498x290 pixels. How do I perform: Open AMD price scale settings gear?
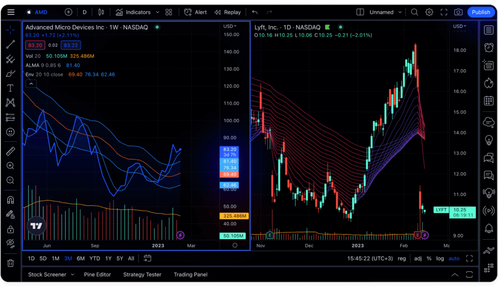pos(235,245)
